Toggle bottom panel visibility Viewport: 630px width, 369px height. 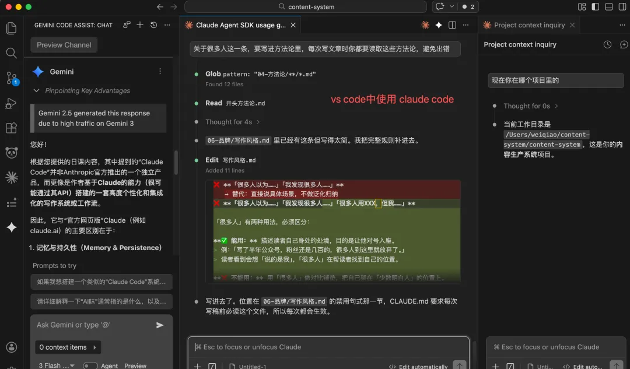click(x=608, y=6)
